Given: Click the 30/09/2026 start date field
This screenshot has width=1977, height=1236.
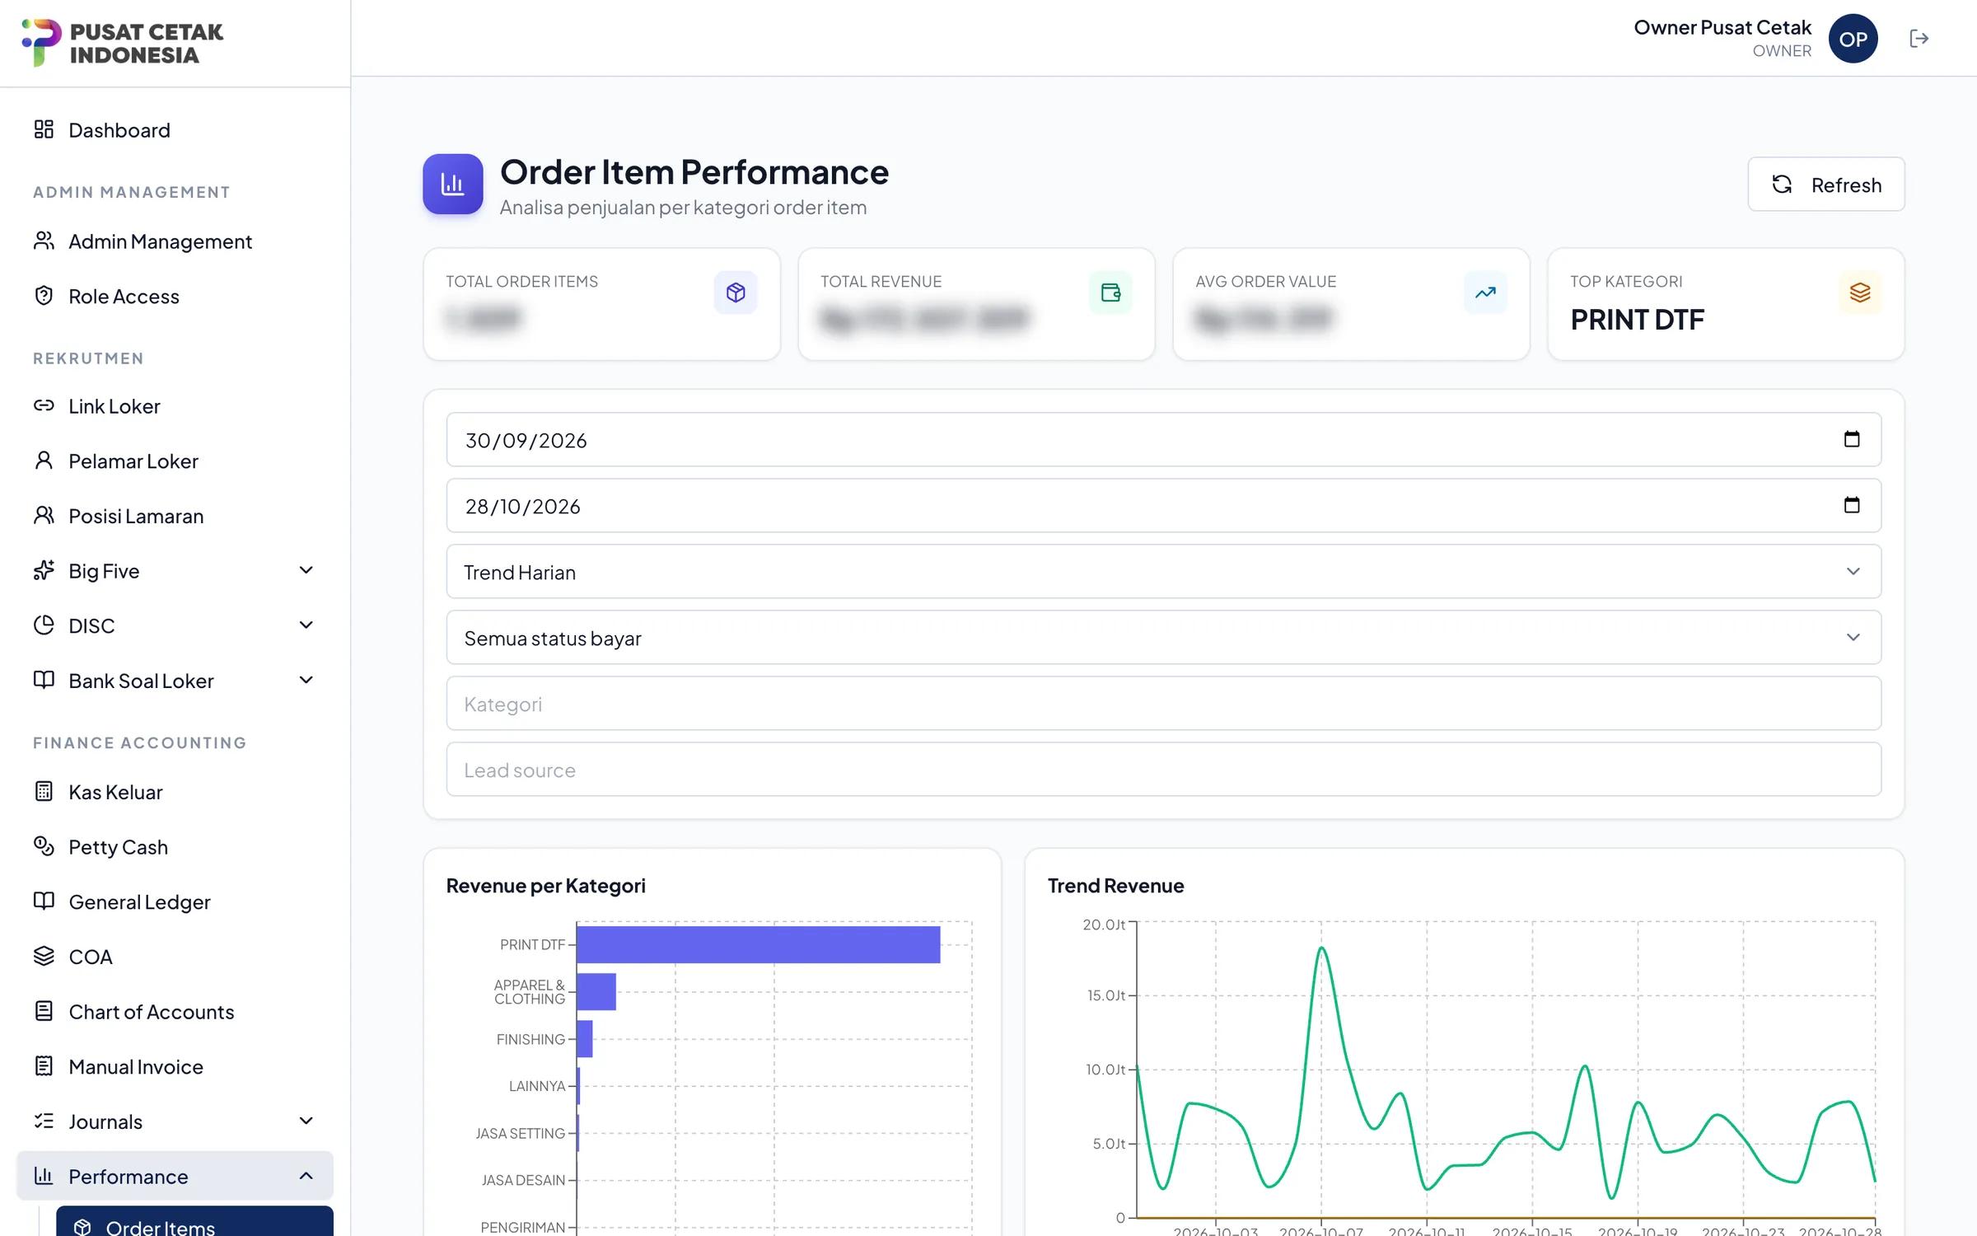Looking at the screenshot, I should tap(1163, 440).
